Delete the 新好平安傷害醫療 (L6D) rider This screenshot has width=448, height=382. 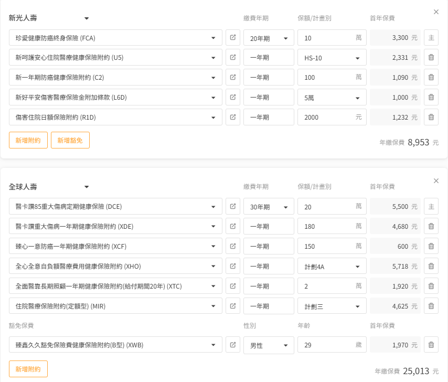(431, 97)
